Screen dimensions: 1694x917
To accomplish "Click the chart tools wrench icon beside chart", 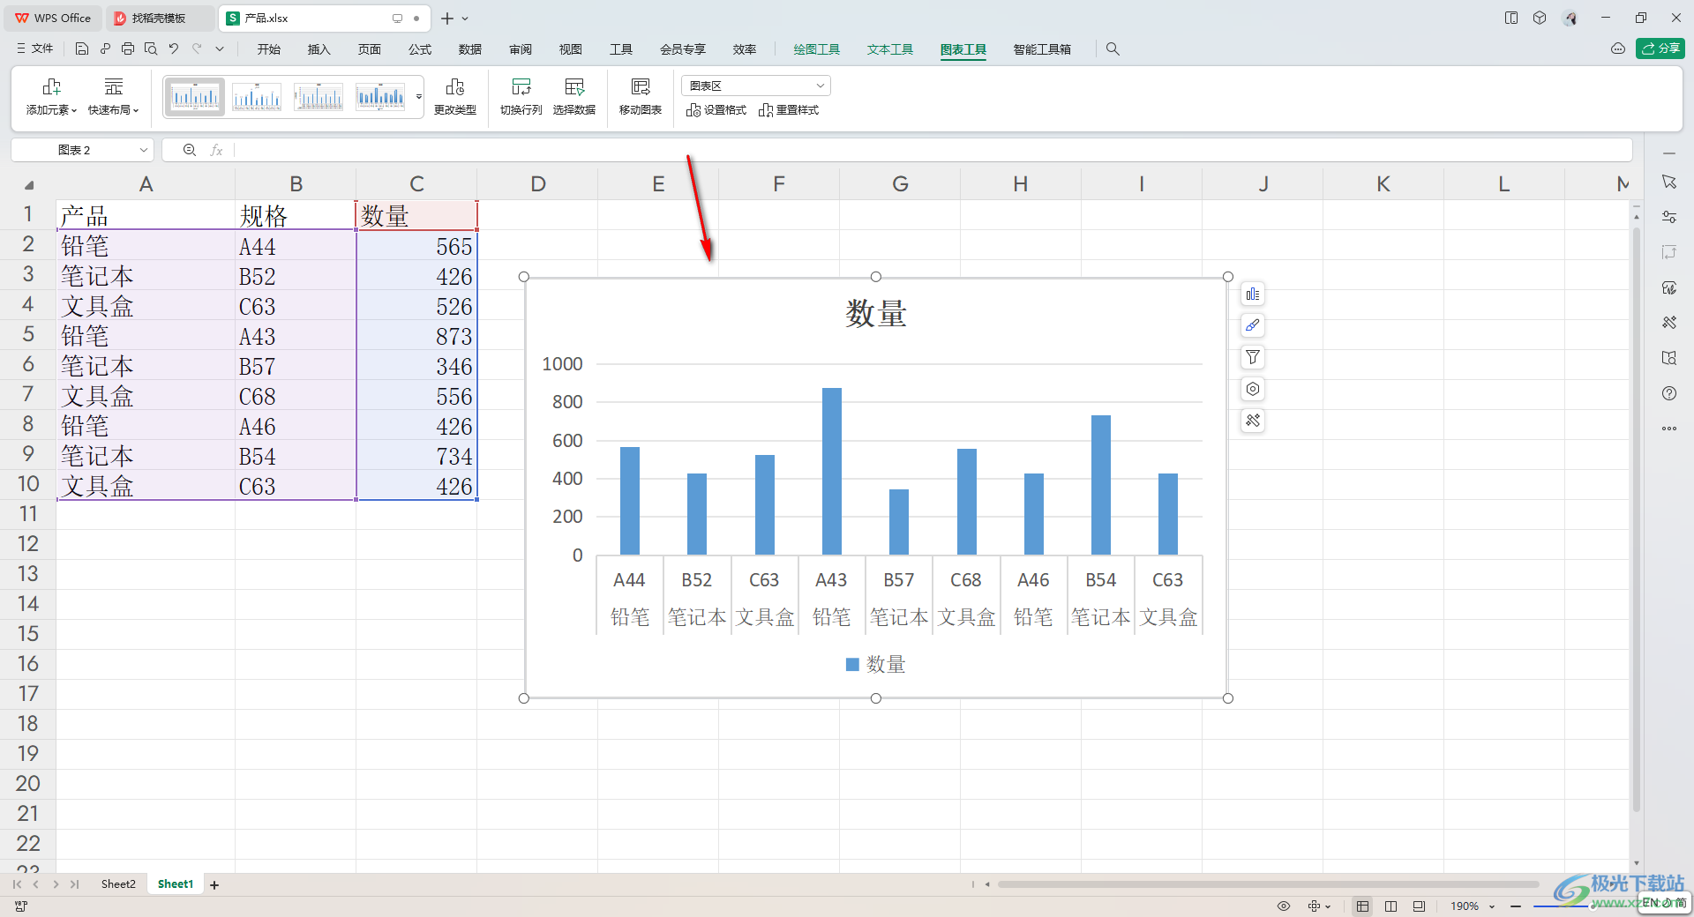I will (1253, 421).
